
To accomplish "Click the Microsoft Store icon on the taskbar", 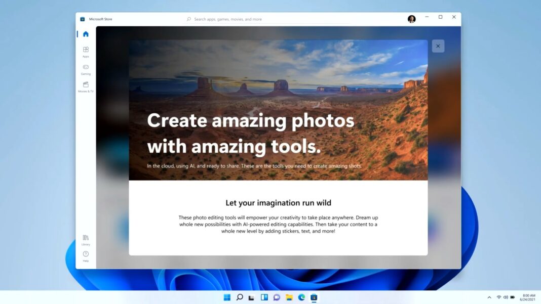I will [x=314, y=297].
